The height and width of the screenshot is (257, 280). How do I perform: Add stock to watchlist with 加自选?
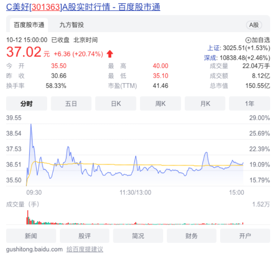(258, 40)
